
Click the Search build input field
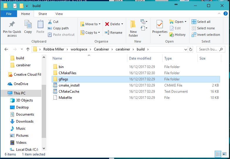click(x=211, y=49)
